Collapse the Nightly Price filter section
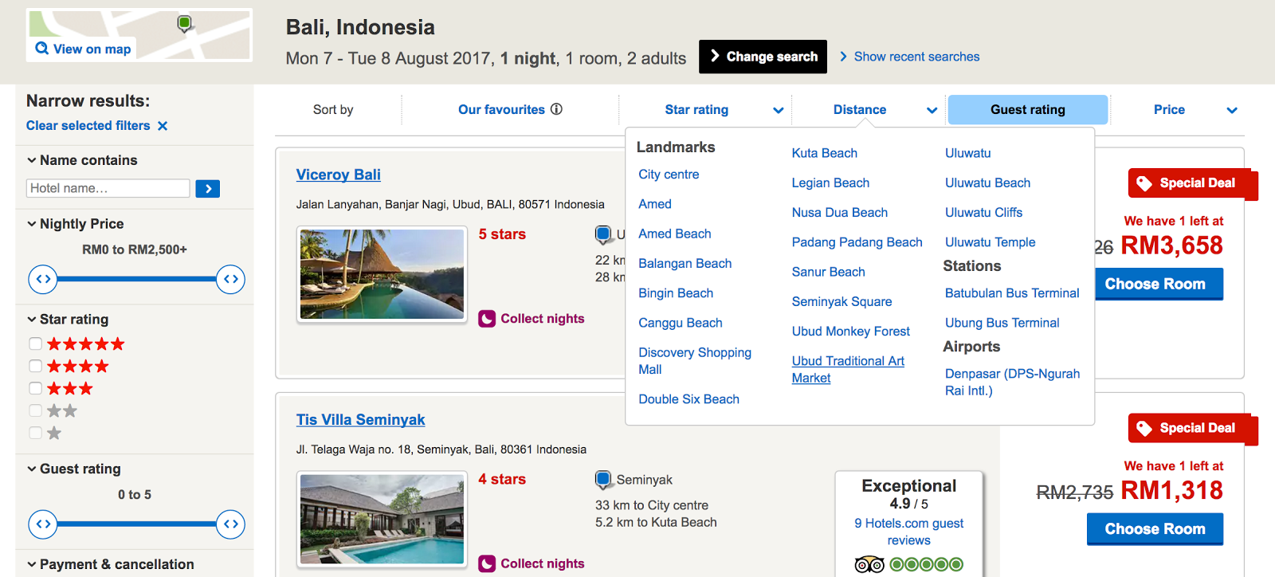Viewport: 1275px width, 577px height. pyautogui.click(x=32, y=224)
